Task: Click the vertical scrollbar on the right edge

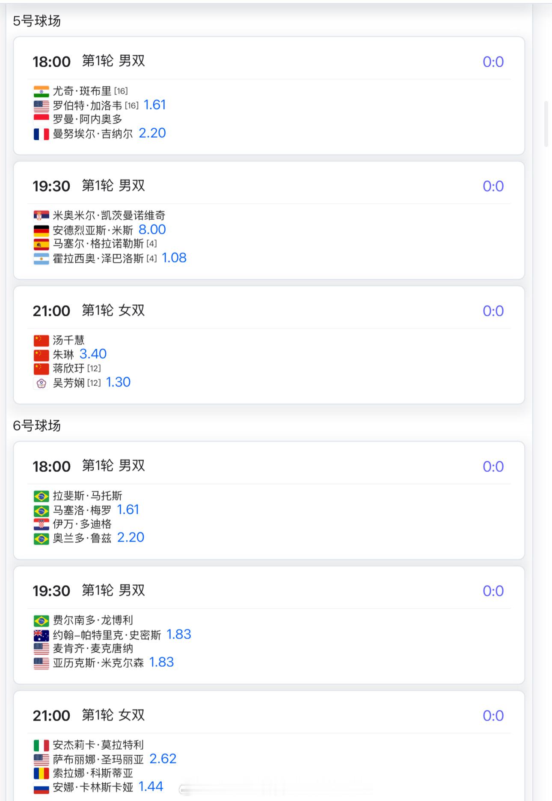Action: point(546,124)
